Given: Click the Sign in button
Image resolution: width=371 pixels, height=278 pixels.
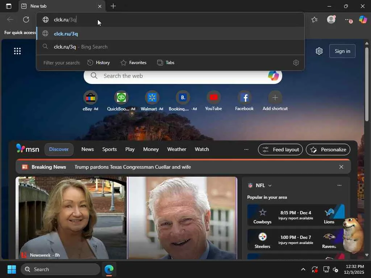Looking at the screenshot, I should pos(342,51).
